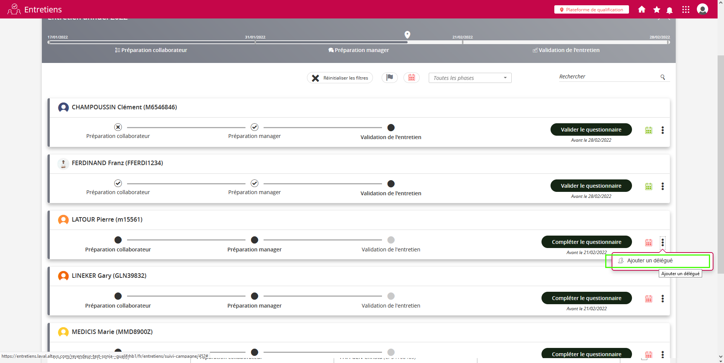Open three-dot menu for CHAMPOUSSIN Clément
Viewport: 724px width, 363px height.
(663, 130)
